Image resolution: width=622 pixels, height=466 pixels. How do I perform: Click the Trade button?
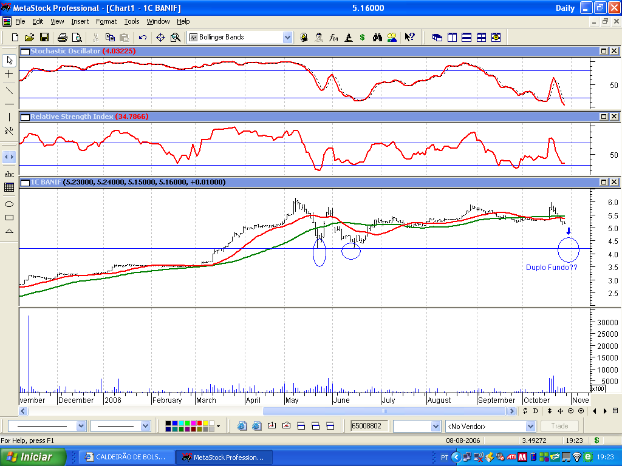click(559, 426)
